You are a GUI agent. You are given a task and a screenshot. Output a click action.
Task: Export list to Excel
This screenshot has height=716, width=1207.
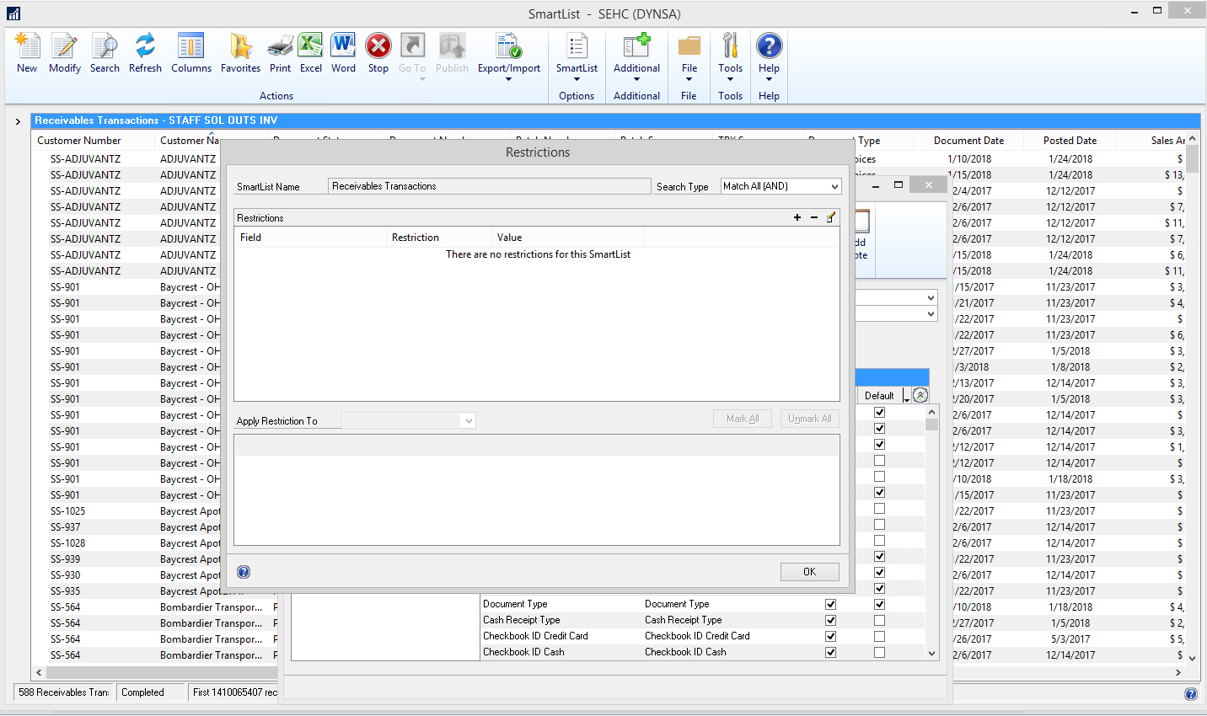click(311, 46)
